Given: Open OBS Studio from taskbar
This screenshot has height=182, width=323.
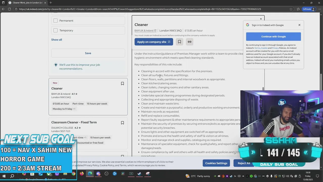Looking at the screenshot, I should pyautogui.click(x=106, y=174).
